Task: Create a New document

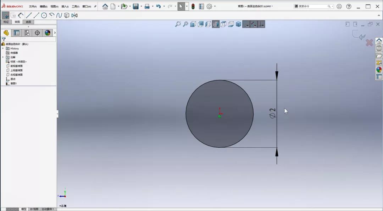Action: pyautogui.click(x=113, y=6)
